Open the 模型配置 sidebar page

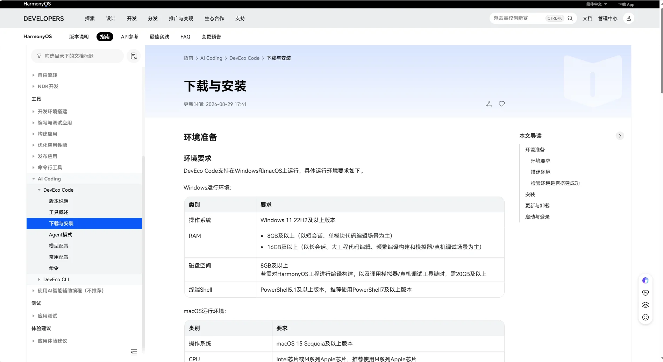pyautogui.click(x=59, y=246)
